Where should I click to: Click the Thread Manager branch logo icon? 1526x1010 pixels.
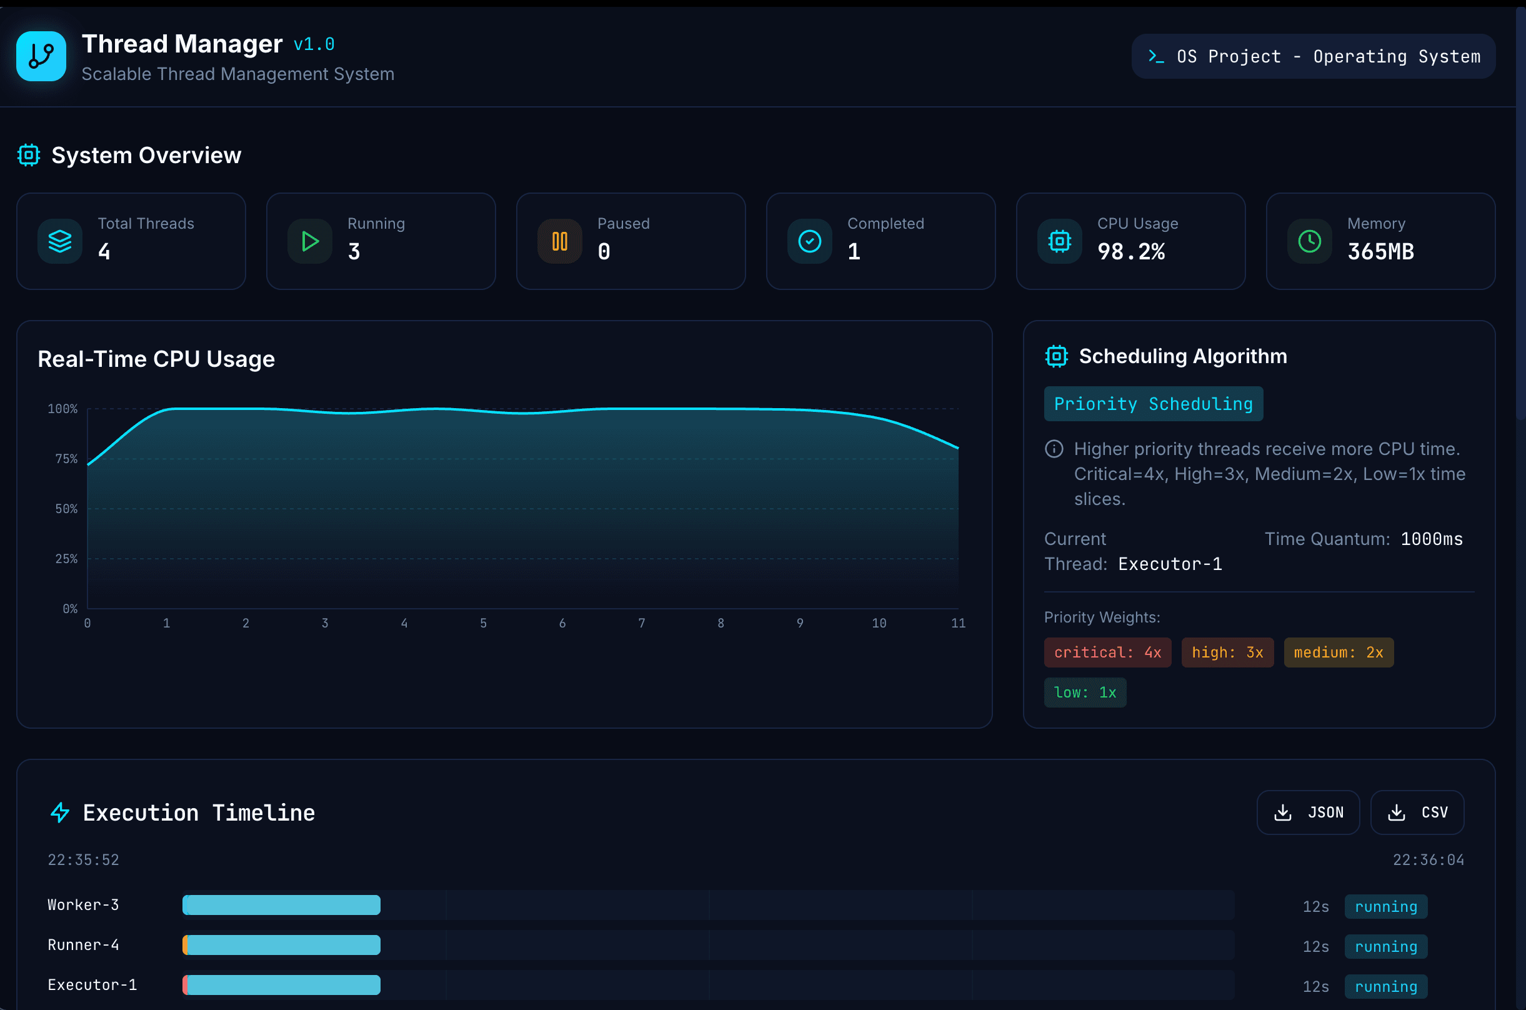[41, 56]
